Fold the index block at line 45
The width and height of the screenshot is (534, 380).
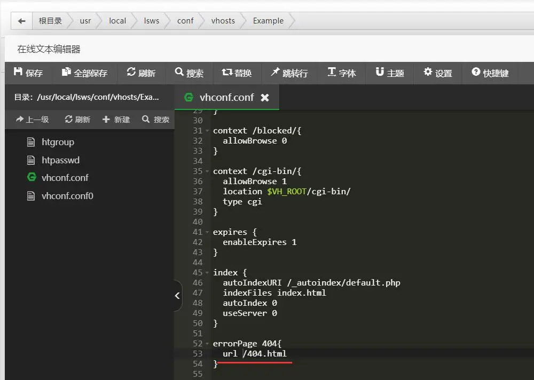[x=207, y=273]
